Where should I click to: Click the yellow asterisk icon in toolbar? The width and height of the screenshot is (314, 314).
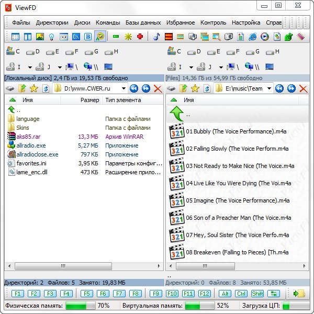[x=128, y=37]
